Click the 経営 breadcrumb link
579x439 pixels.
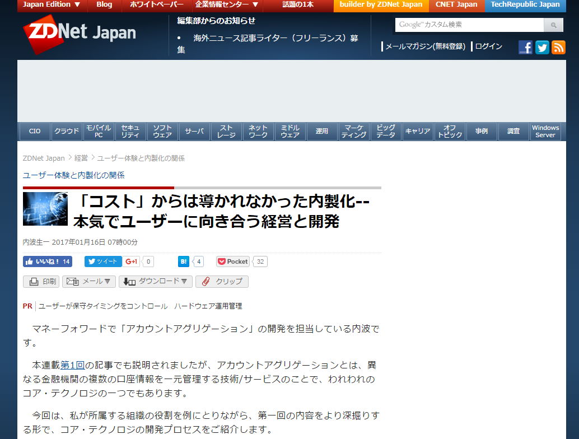coord(81,158)
